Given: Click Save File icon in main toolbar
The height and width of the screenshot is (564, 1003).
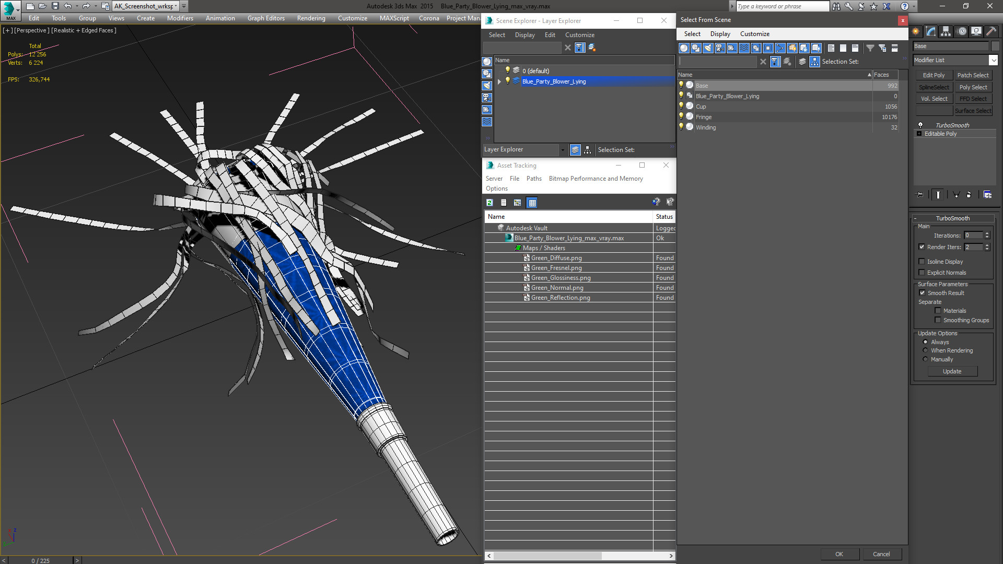Looking at the screenshot, I should pos(55,6).
